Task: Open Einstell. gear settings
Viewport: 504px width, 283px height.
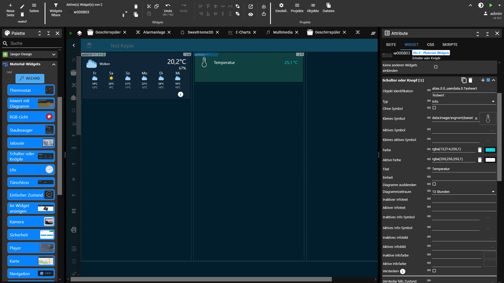Action: coord(281,6)
